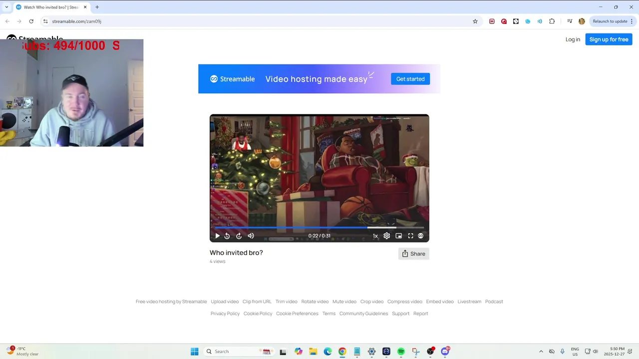Screen dimensions: 639x359
Task: Go back in browser history
Action: tap(7, 21)
